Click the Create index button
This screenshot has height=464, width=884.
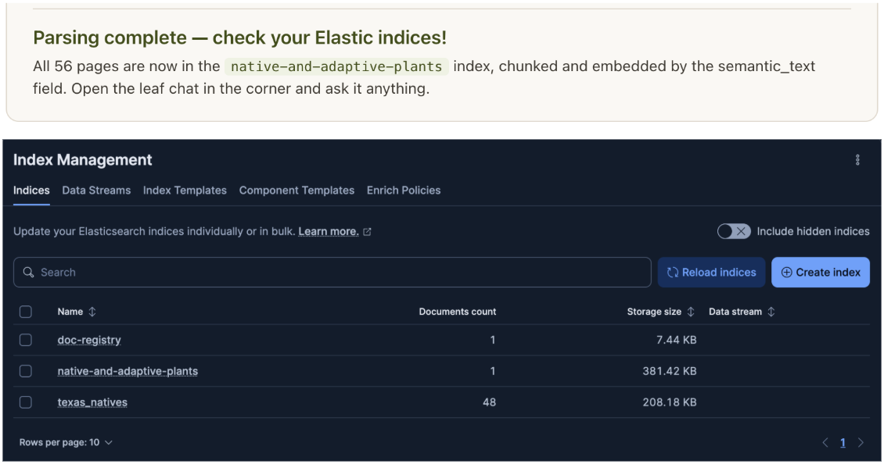click(821, 273)
